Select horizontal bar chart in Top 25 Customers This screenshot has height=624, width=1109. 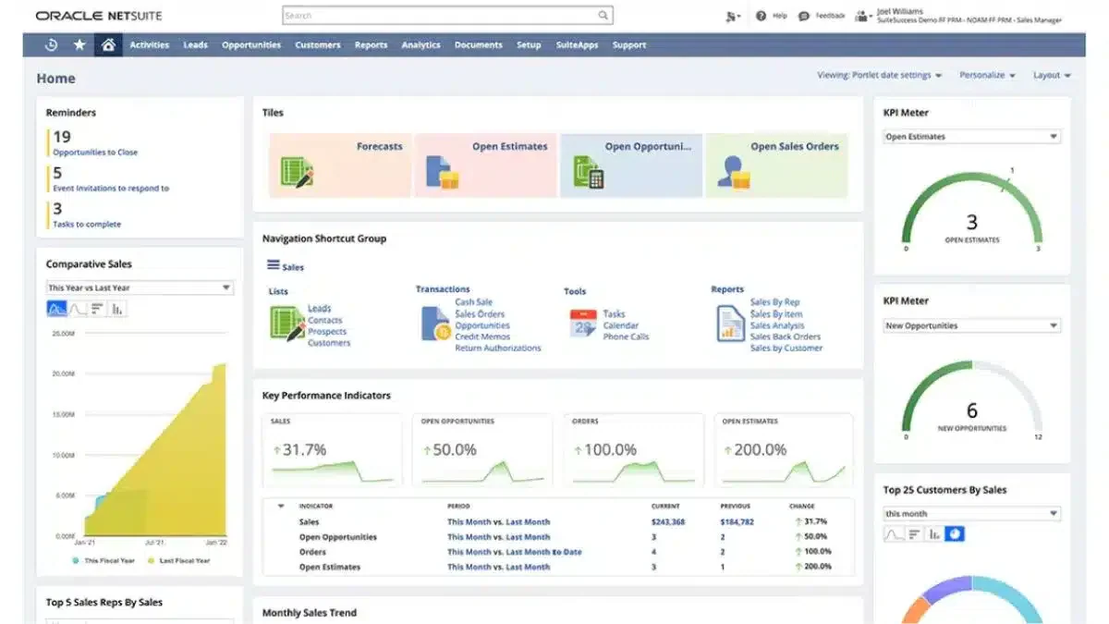pyautogui.click(x=914, y=533)
